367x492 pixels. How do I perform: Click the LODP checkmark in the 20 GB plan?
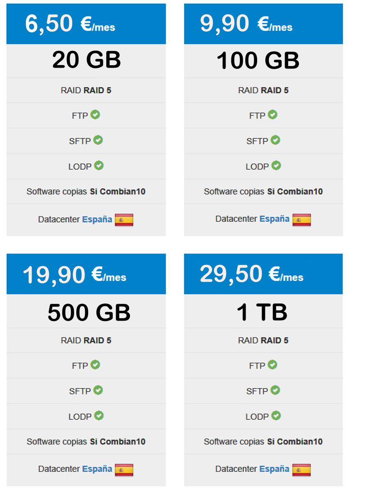[x=99, y=166]
